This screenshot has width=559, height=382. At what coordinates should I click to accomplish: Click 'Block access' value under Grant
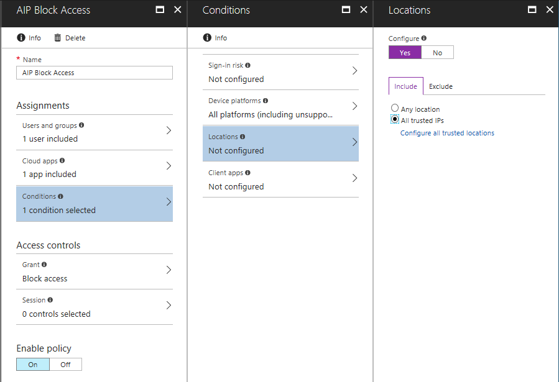[45, 278]
